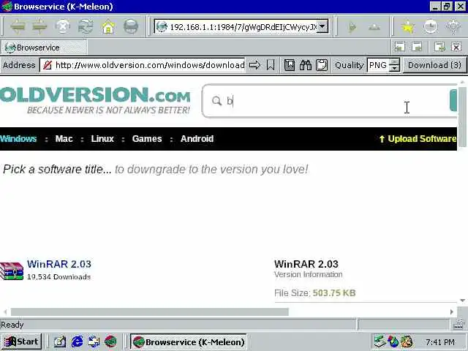The height and width of the screenshot is (351, 468).
Task: Click the WinRAR books icon
Action: pos(12,271)
